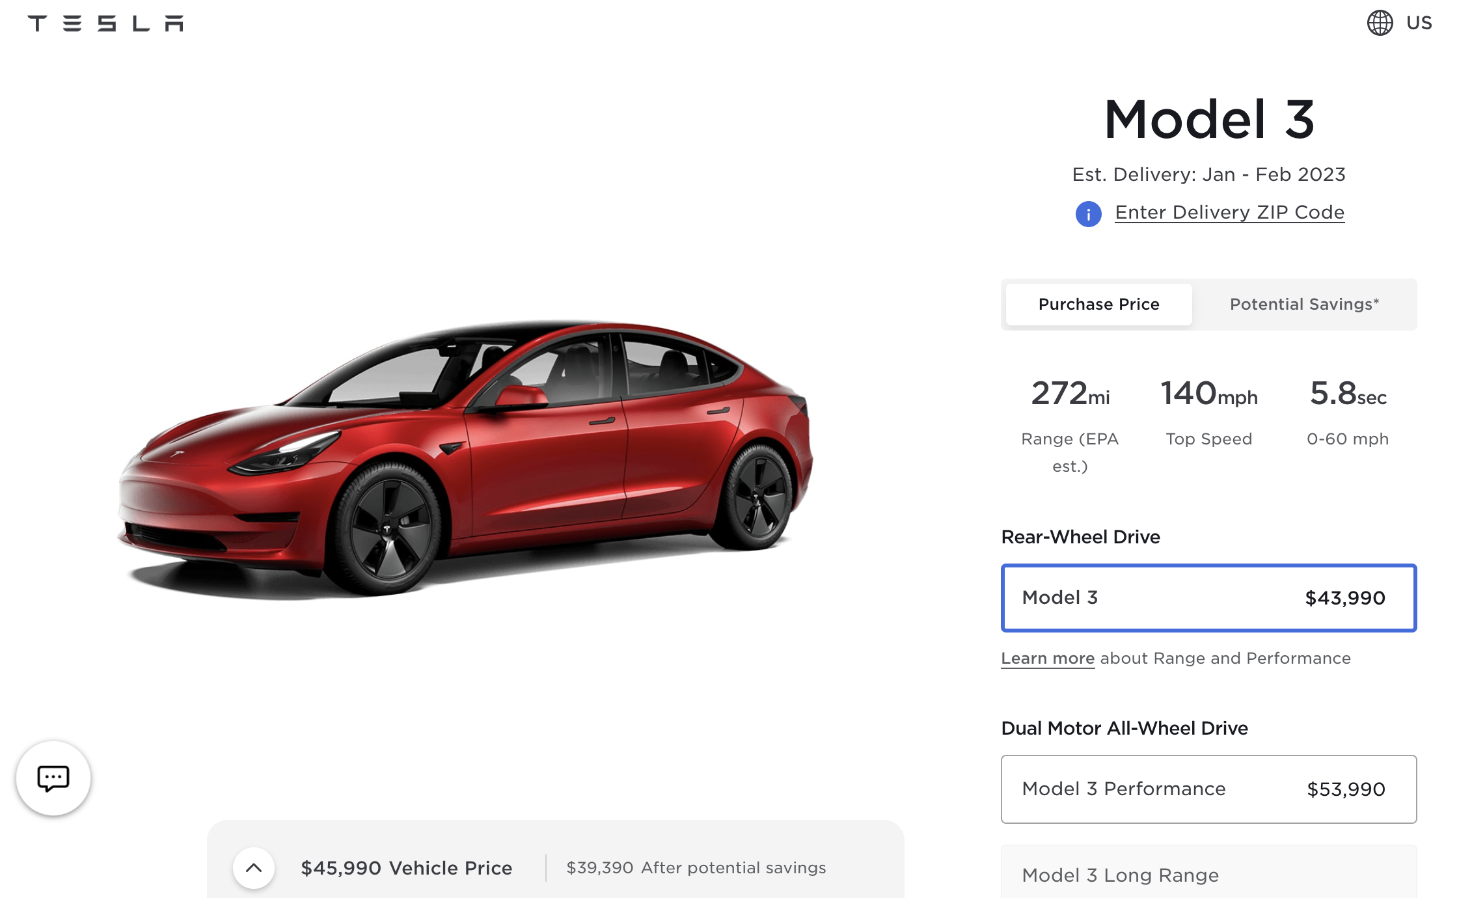The image size is (1472, 898).
Task: Click the Tesla logo
Action: tap(105, 23)
